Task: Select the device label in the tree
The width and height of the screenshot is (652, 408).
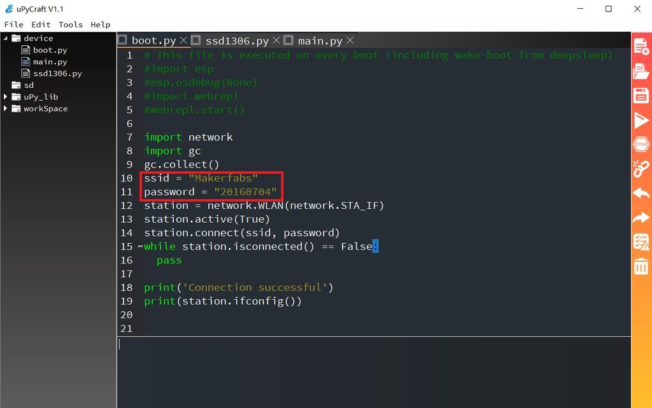Action: [x=38, y=38]
